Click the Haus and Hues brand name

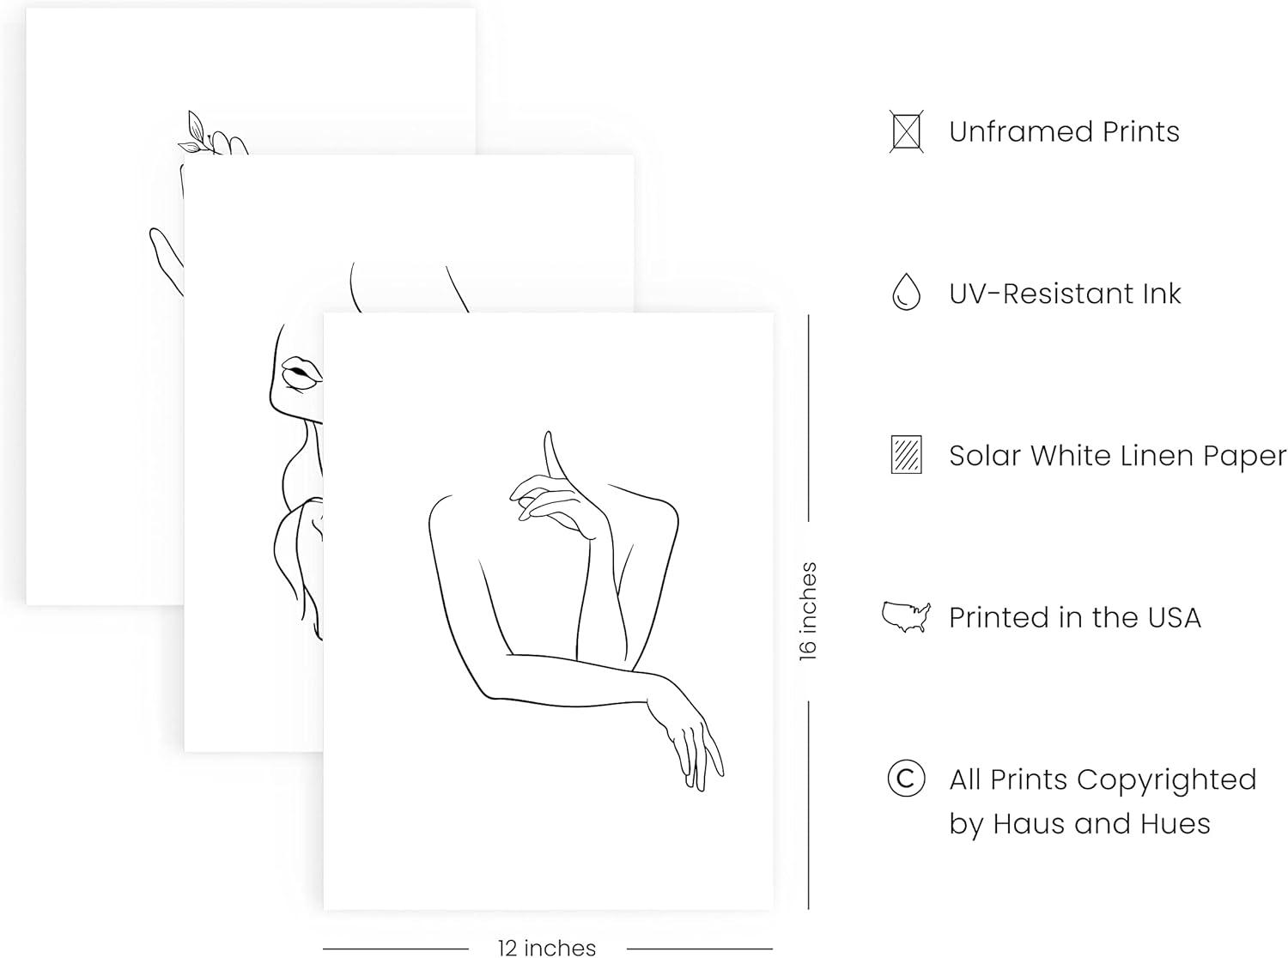1102,824
